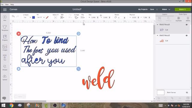The width and height of the screenshot is (192, 108).
Task: Click the resize handle on selection
Action: [79, 69]
